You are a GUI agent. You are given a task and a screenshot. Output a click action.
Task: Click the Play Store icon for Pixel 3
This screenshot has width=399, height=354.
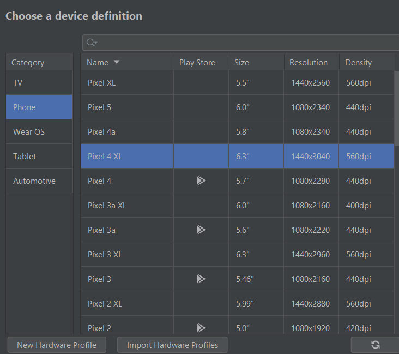201,279
